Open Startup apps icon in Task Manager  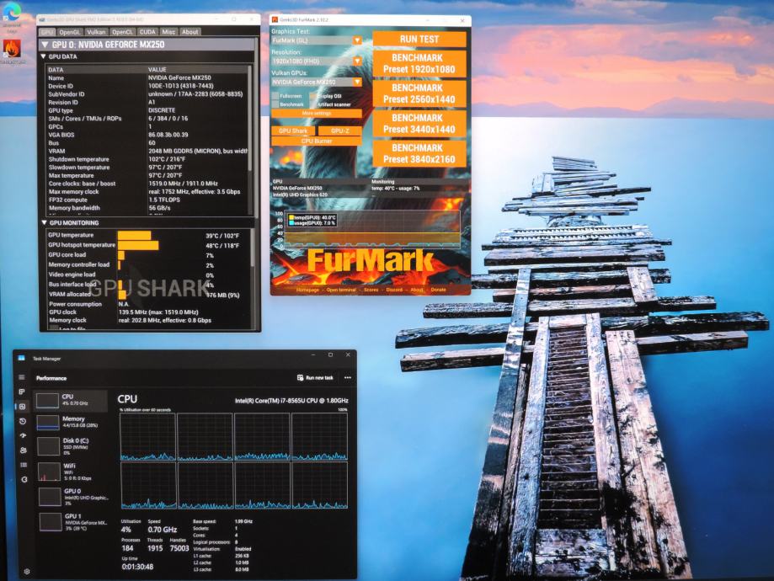(x=23, y=435)
